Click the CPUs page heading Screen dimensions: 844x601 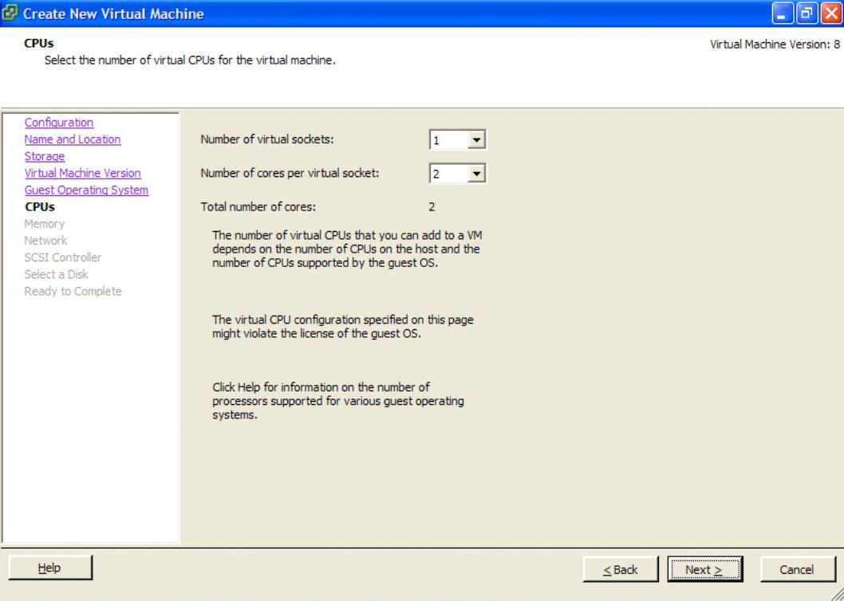click(x=39, y=44)
